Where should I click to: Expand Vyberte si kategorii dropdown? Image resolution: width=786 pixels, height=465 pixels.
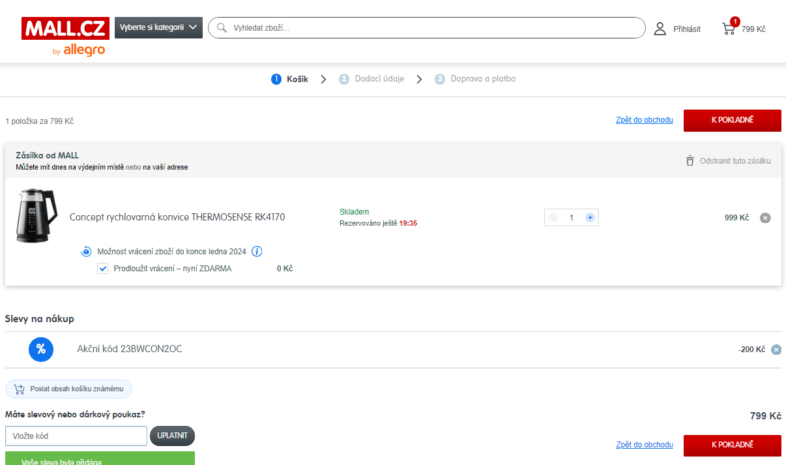pos(158,27)
